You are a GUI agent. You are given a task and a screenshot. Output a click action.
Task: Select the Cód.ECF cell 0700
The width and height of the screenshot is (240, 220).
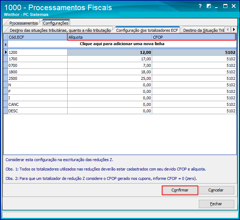pyautogui.click(x=38, y=65)
